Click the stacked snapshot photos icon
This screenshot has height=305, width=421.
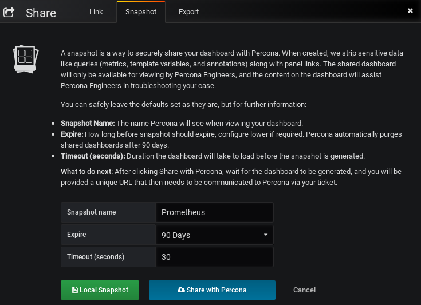[x=25, y=57]
